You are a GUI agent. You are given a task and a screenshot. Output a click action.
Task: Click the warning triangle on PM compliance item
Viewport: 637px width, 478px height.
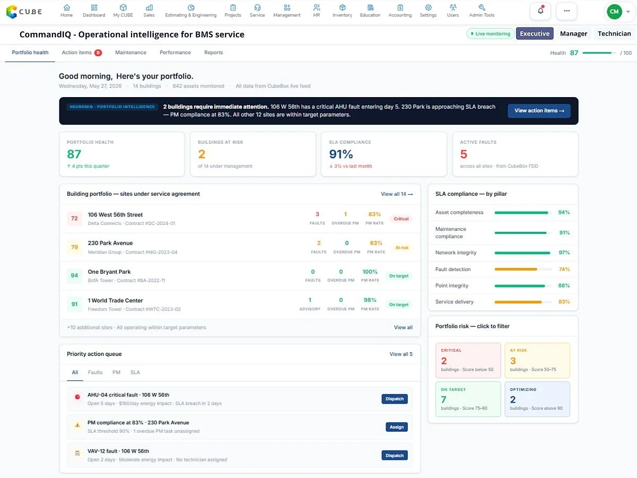click(x=77, y=425)
